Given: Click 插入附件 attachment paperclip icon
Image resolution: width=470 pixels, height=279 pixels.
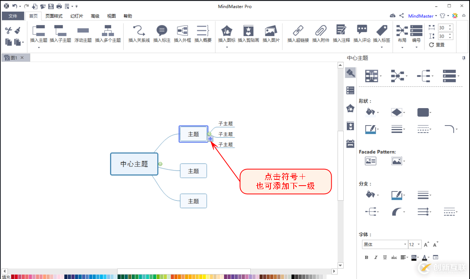Looking at the screenshot, I should click(320, 31).
